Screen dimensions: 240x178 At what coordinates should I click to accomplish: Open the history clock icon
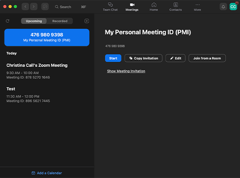pos(45,7)
